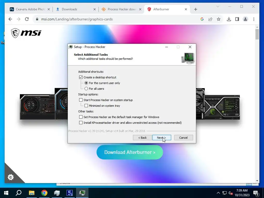Share this page icon

click(x=210, y=19)
